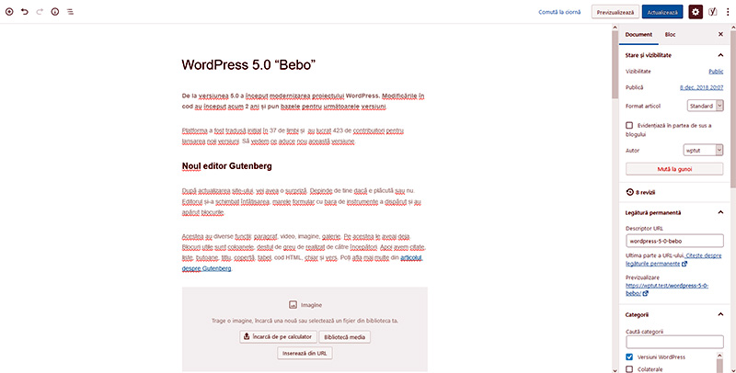The image size is (736, 373).
Task: Click Comută la ciornă
Action: [x=559, y=12]
